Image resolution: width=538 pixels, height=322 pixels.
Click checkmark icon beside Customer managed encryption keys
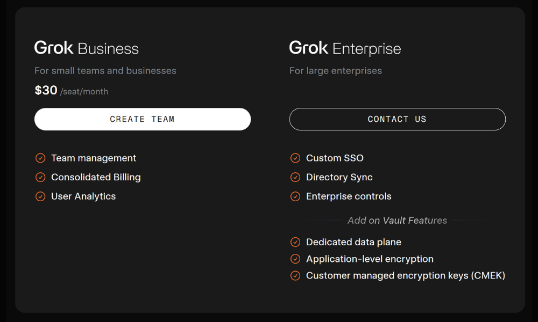click(295, 275)
